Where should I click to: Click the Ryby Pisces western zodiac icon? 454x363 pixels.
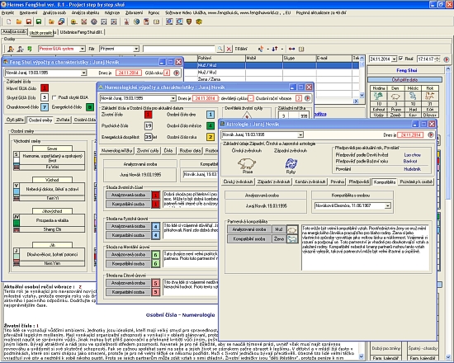pyautogui.click(x=291, y=163)
